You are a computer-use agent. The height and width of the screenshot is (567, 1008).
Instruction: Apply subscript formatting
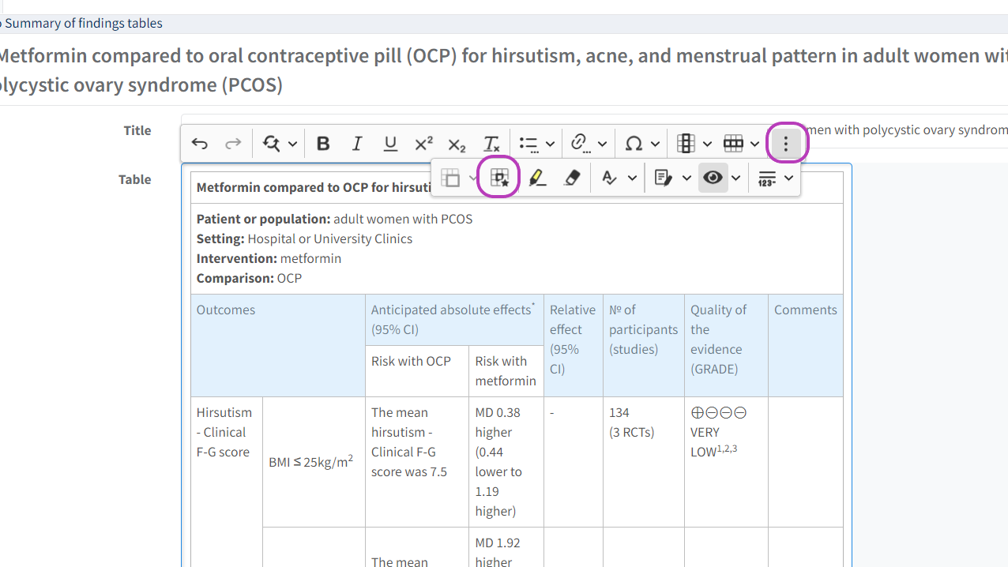pos(457,144)
